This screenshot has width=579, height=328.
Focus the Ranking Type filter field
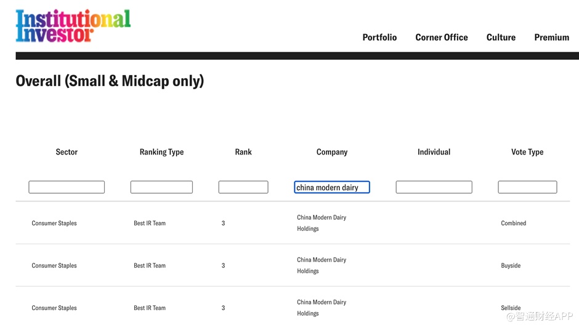tap(161, 187)
